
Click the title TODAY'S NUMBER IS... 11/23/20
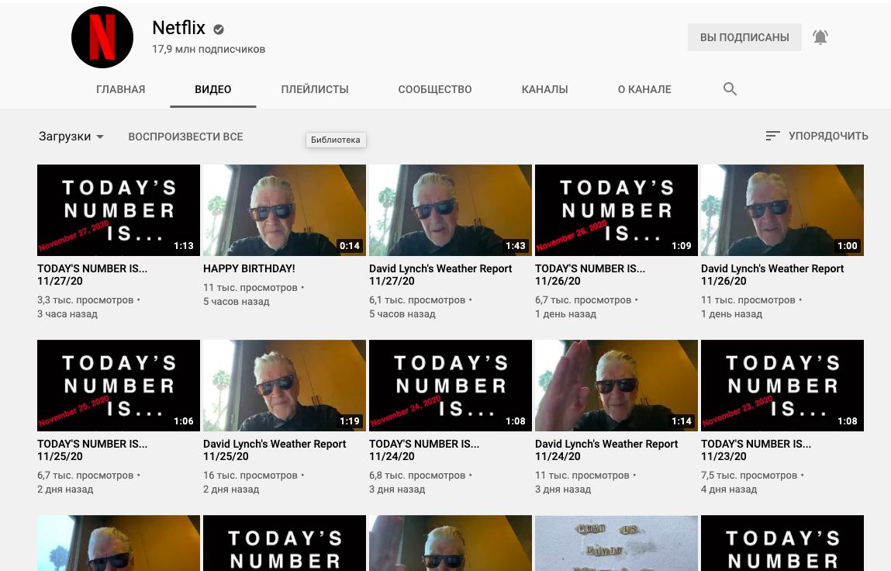pyautogui.click(x=756, y=450)
